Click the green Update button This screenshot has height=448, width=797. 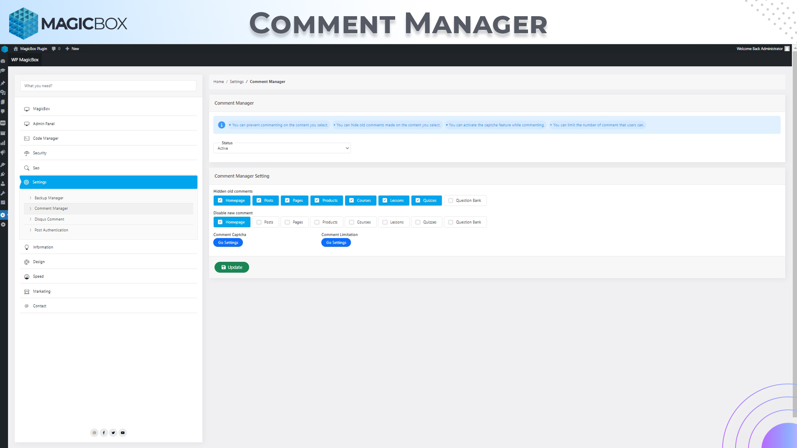coord(232,267)
